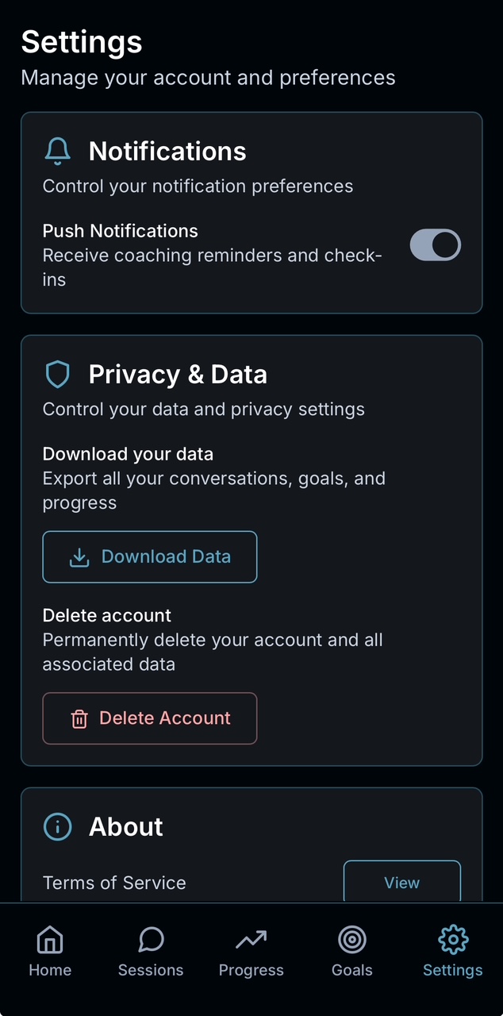Disable the Push Notifications toggle
503x1016 pixels.
(x=435, y=245)
